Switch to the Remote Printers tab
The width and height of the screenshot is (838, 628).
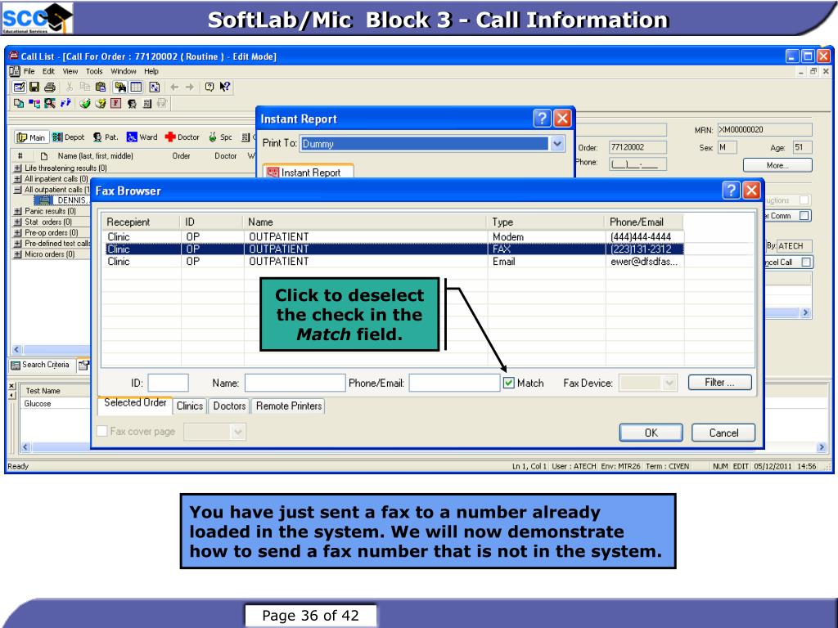[289, 406]
